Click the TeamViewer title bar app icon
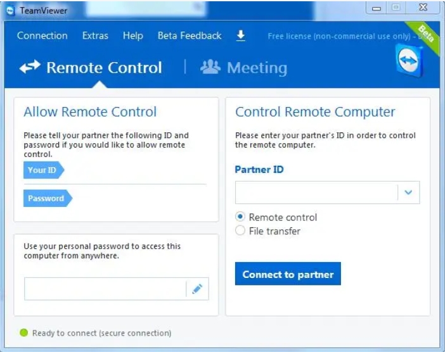This screenshot has width=445, height=352. [10, 10]
